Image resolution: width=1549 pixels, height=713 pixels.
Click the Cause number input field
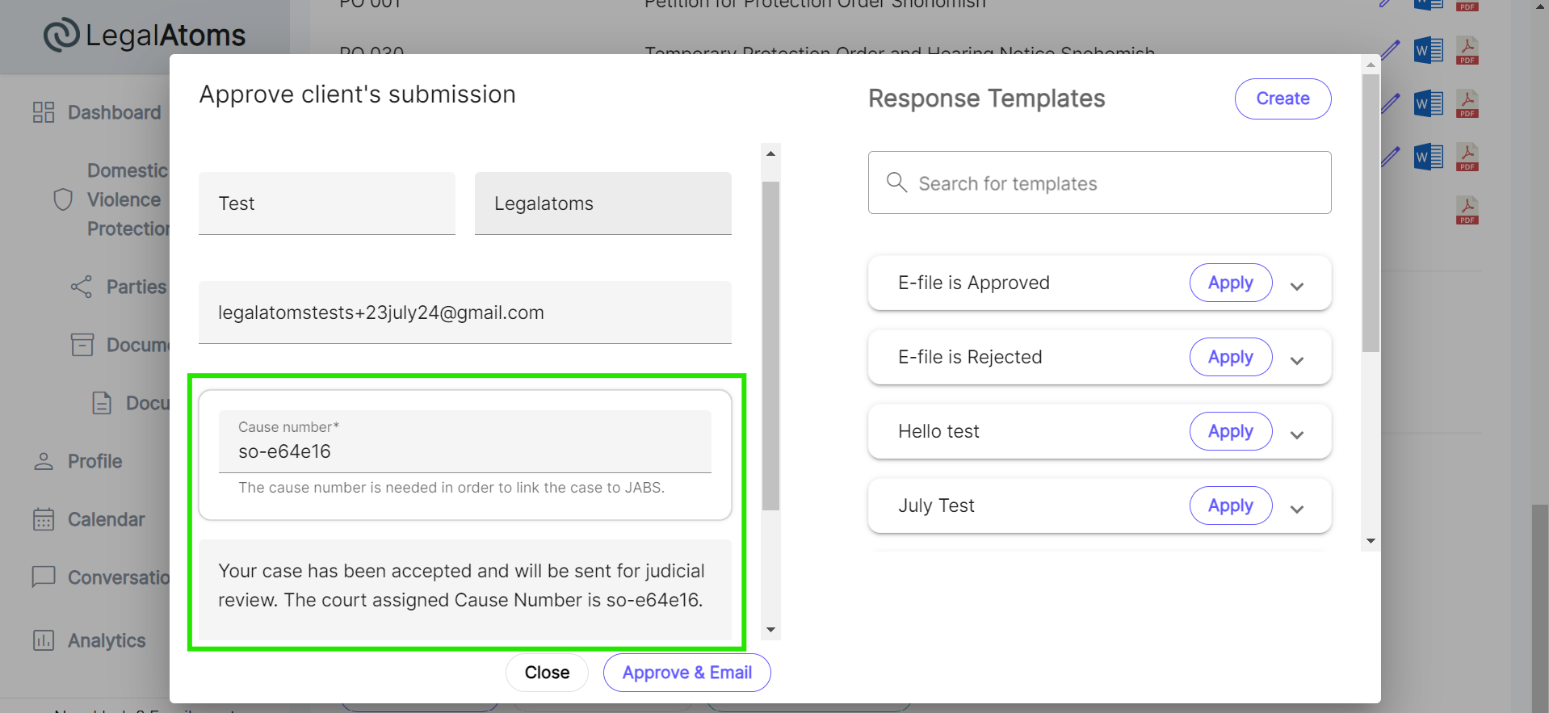pos(465,442)
